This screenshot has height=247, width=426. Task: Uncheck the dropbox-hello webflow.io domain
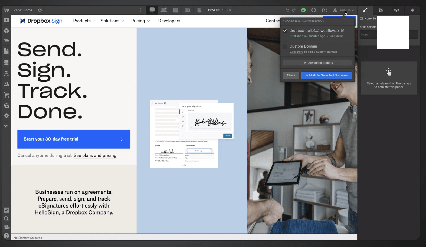tap(285, 31)
